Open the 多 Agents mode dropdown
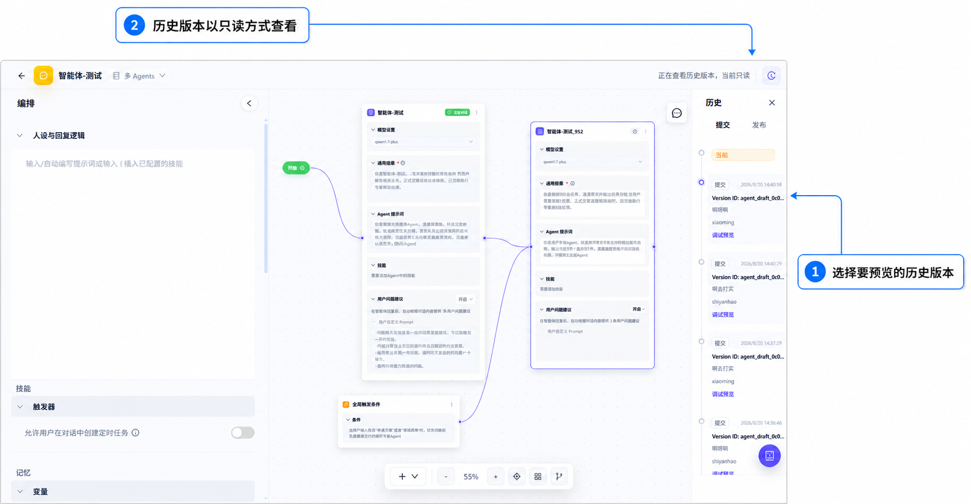Screen dimensions: 971x504 [x=140, y=76]
